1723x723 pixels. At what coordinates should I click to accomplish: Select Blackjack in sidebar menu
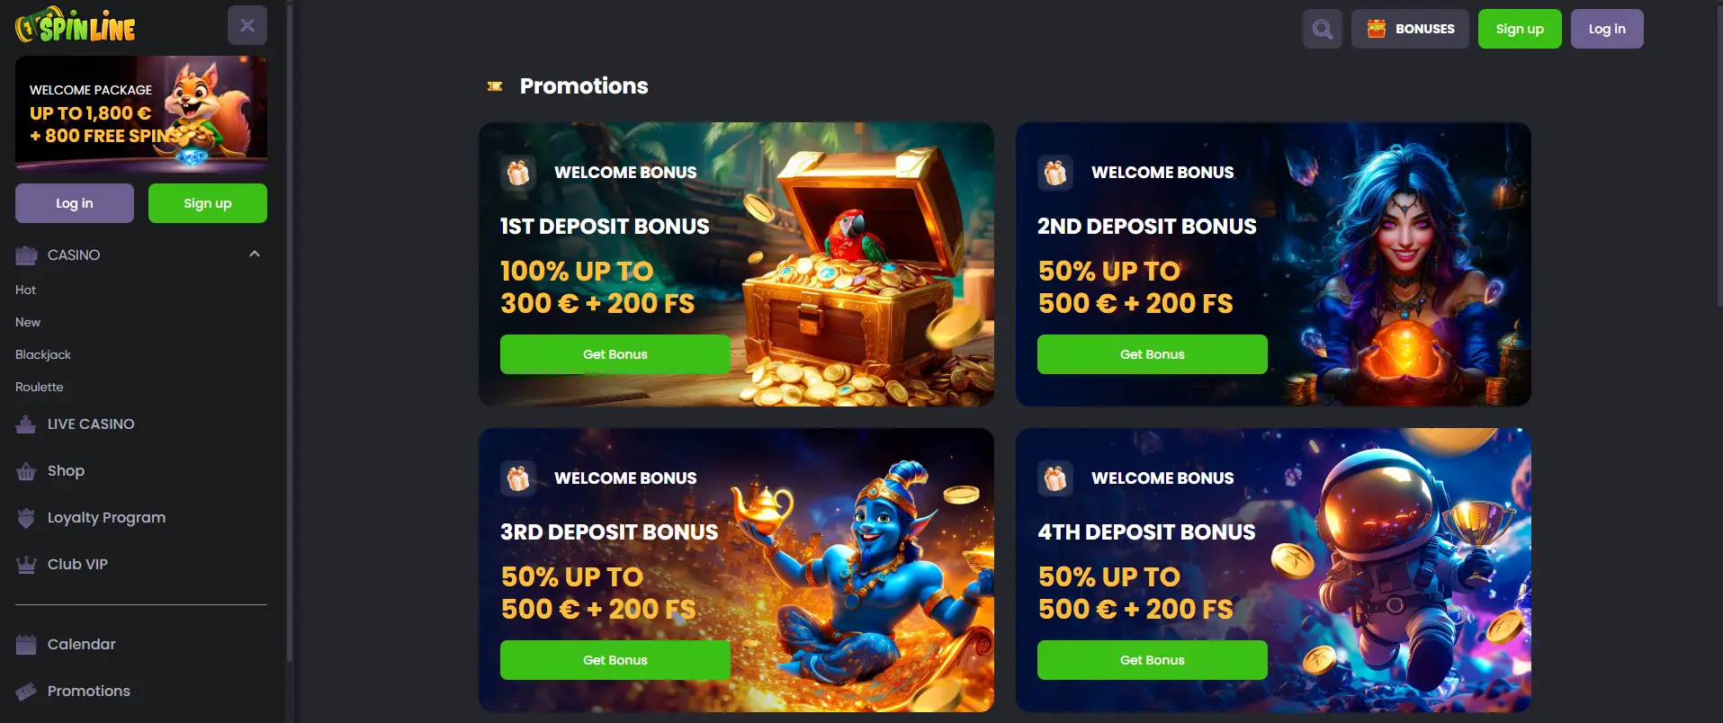click(43, 354)
